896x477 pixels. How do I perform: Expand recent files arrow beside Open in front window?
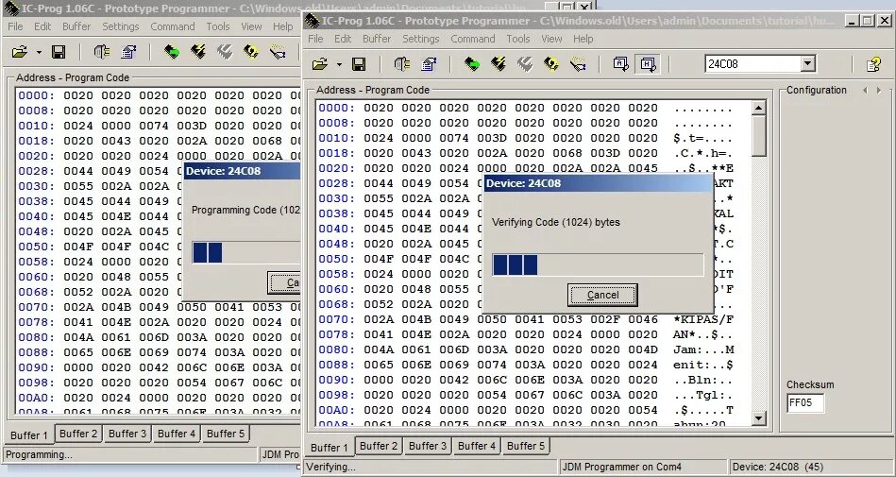(339, 64)
